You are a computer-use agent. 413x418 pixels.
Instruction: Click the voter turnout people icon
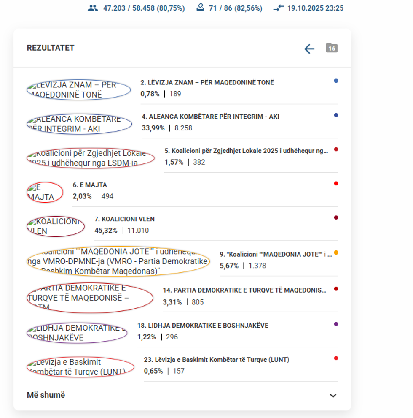(93, 8)
